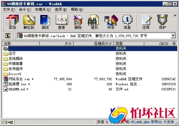
Task: Click the 批清理.bat file icon
Action: tap(6, 84)
